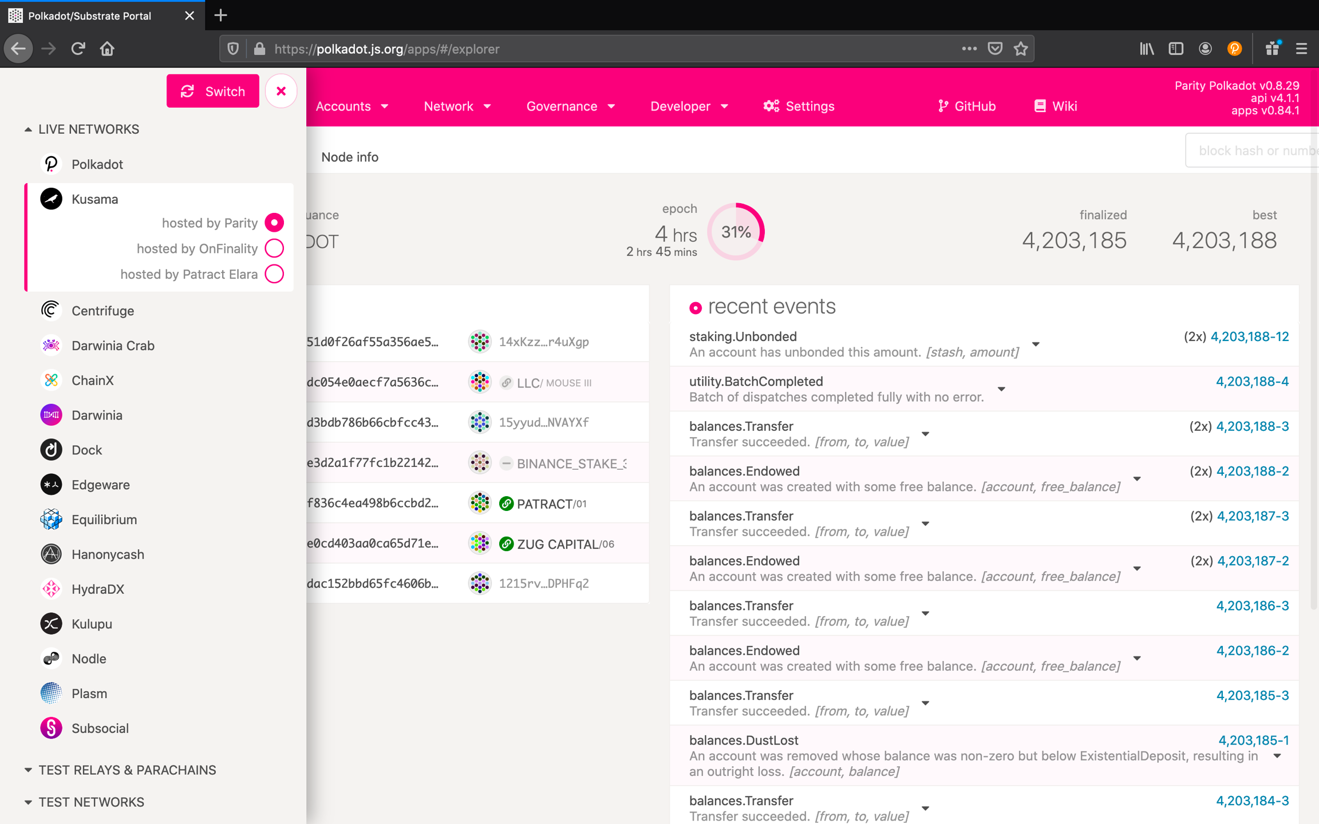
Task: Choose hosted by Patract Elara radio
Action: (x=274, y=274)
